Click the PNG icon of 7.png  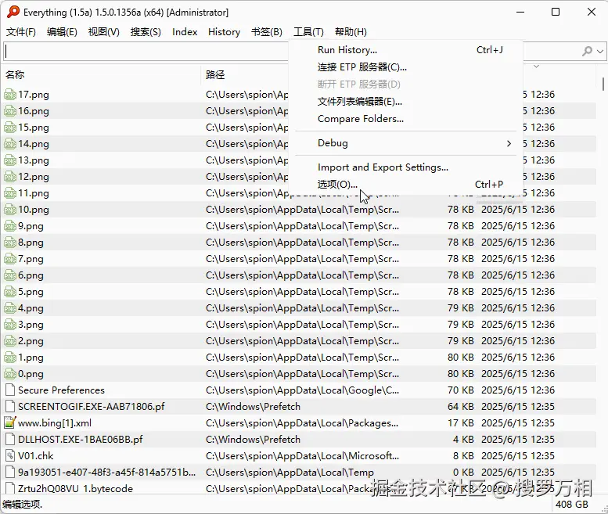point(10,259)
